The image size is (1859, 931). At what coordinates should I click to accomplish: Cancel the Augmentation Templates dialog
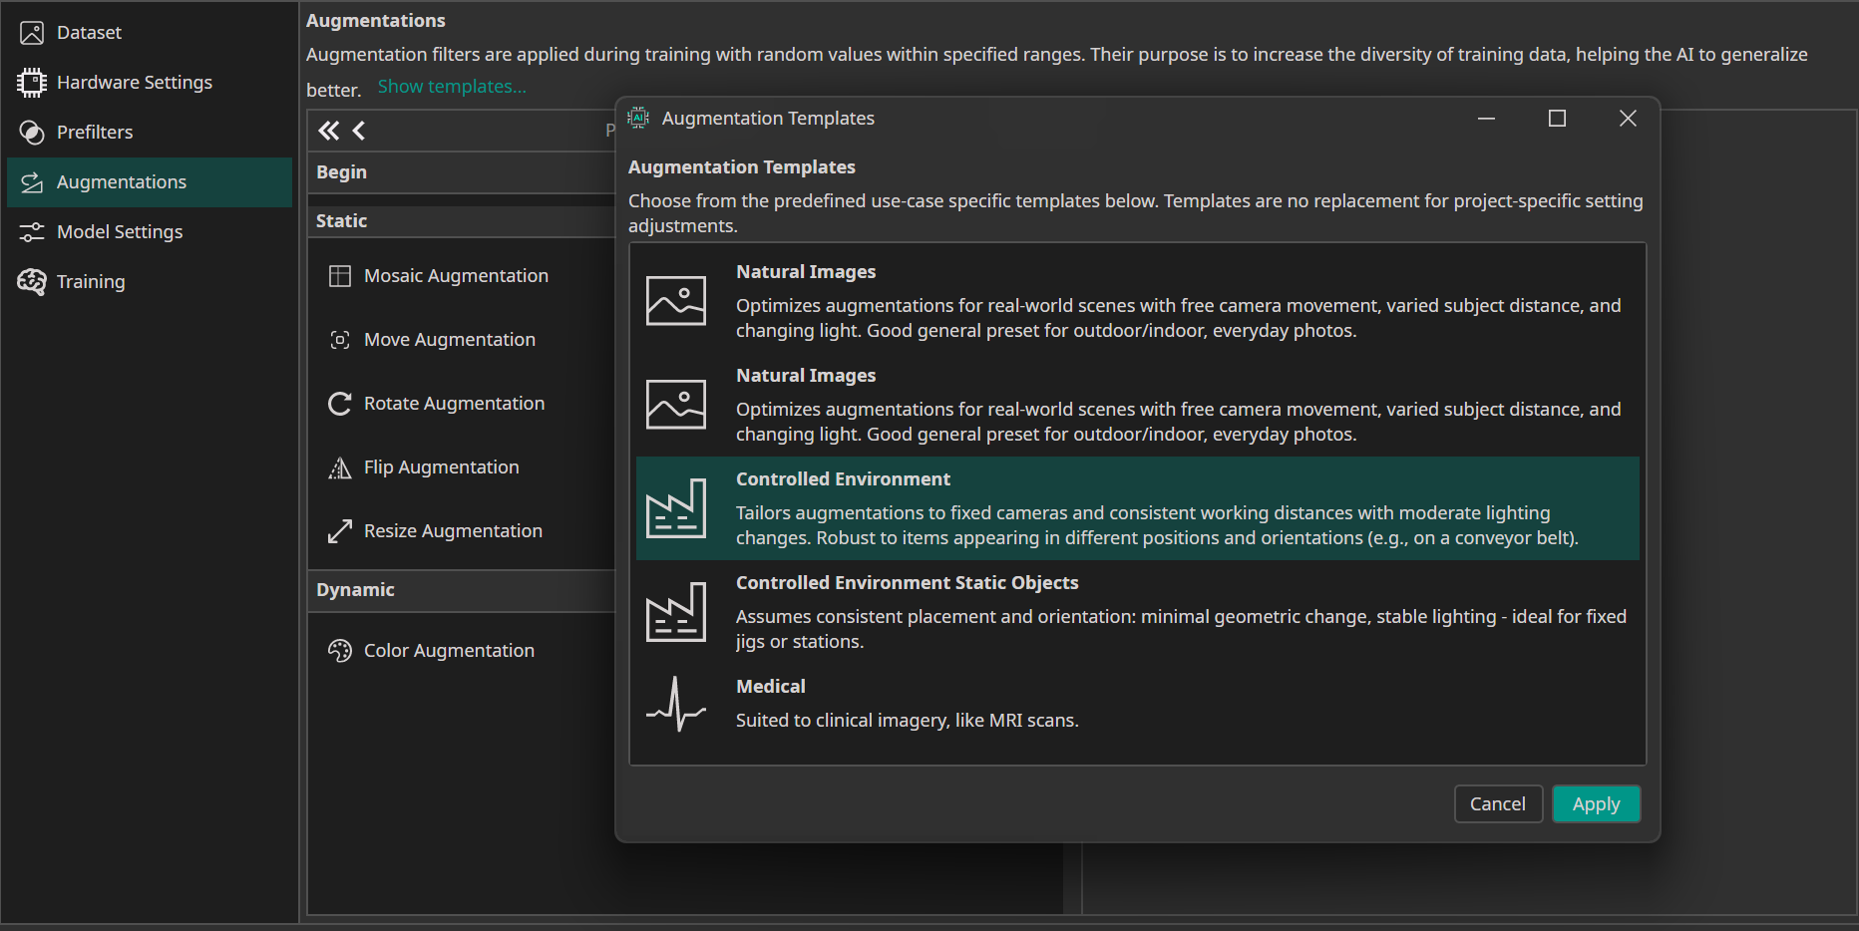pos(1498,803)
